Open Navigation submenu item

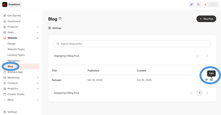tap(14, 61)
